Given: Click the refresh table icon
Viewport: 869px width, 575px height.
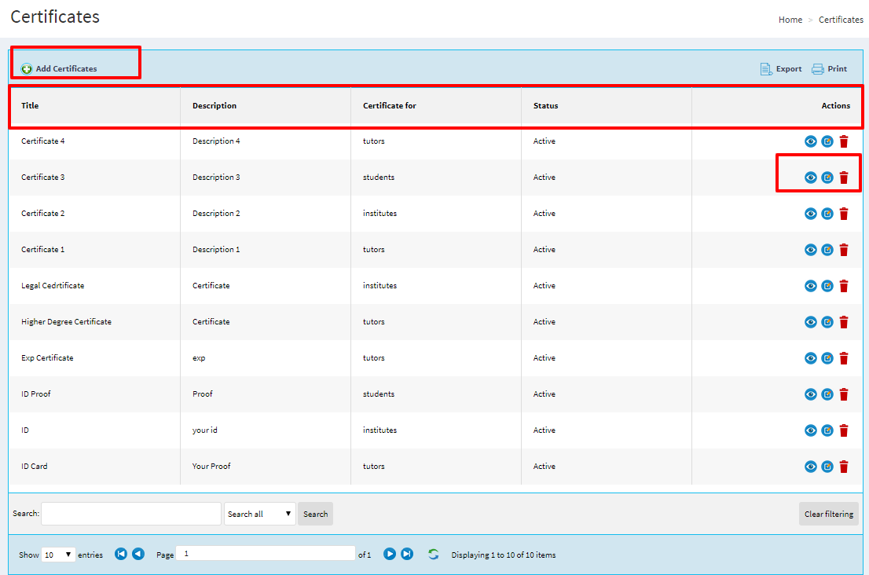Looking at the screenshot, I should [x=433, y=555].
